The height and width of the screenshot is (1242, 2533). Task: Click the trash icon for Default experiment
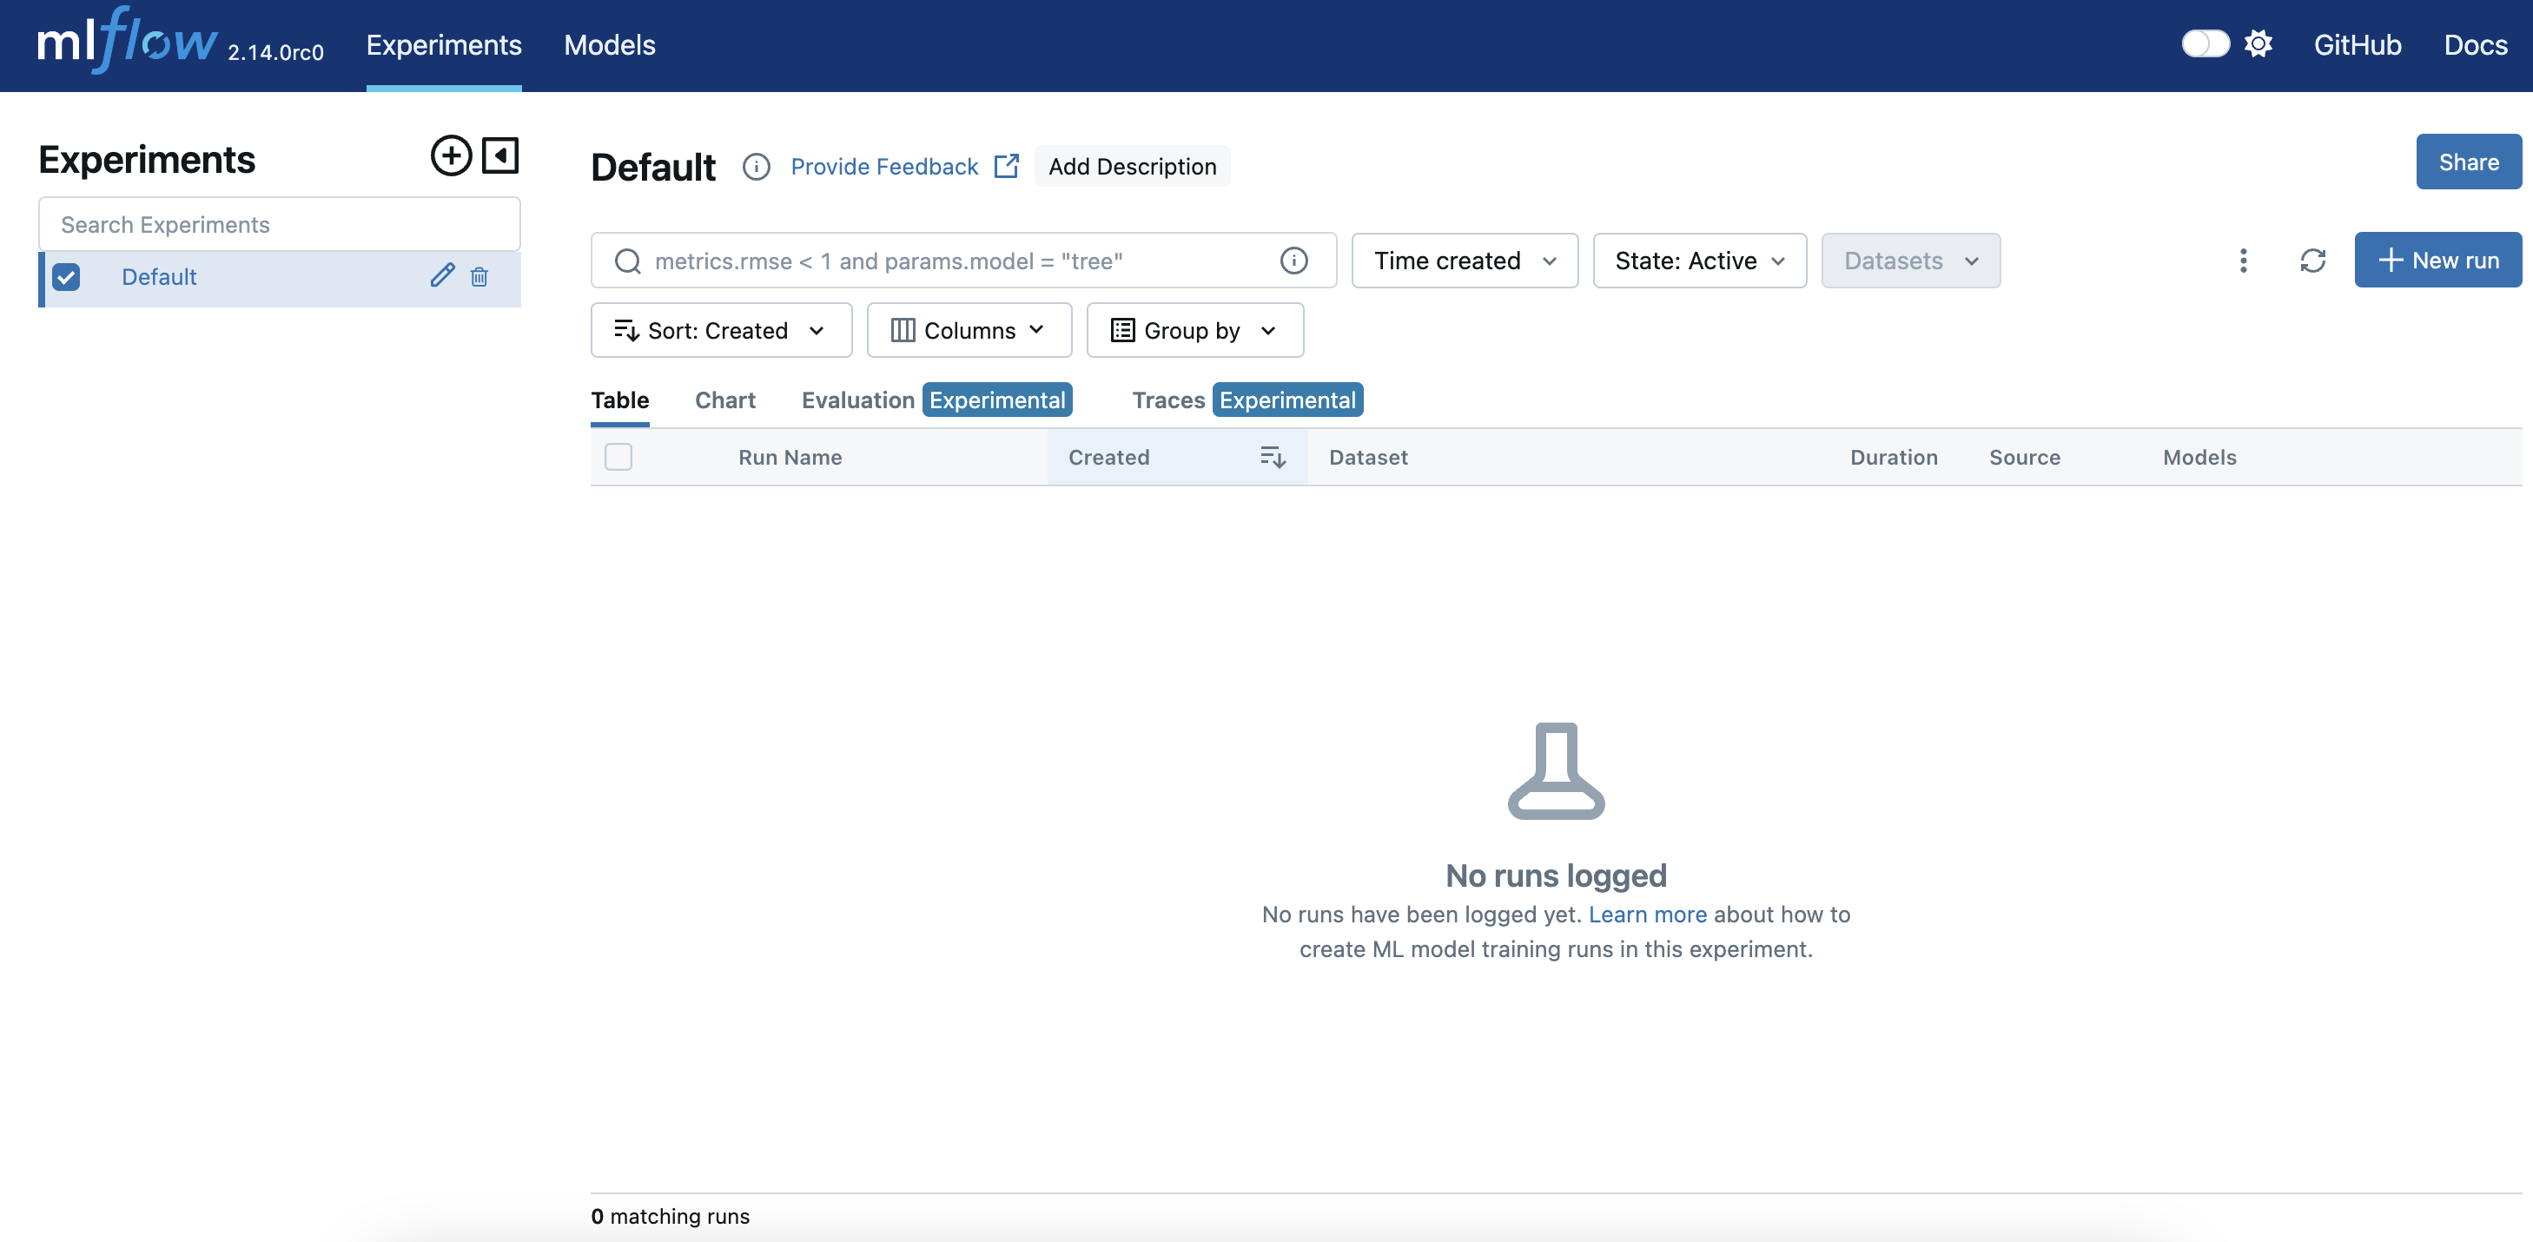pos(479,277)
